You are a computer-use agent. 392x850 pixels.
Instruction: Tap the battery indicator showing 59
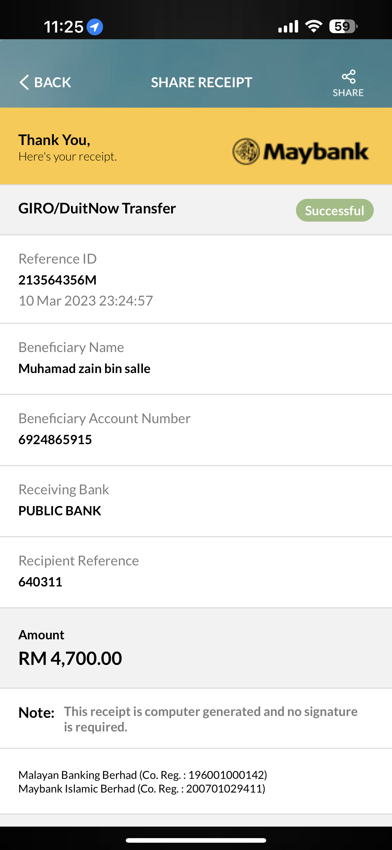pyautogui.click(x=343, y=26)
